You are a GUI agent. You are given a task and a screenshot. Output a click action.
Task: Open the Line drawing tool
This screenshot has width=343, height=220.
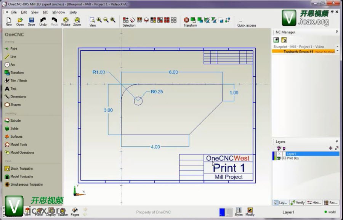11,56
